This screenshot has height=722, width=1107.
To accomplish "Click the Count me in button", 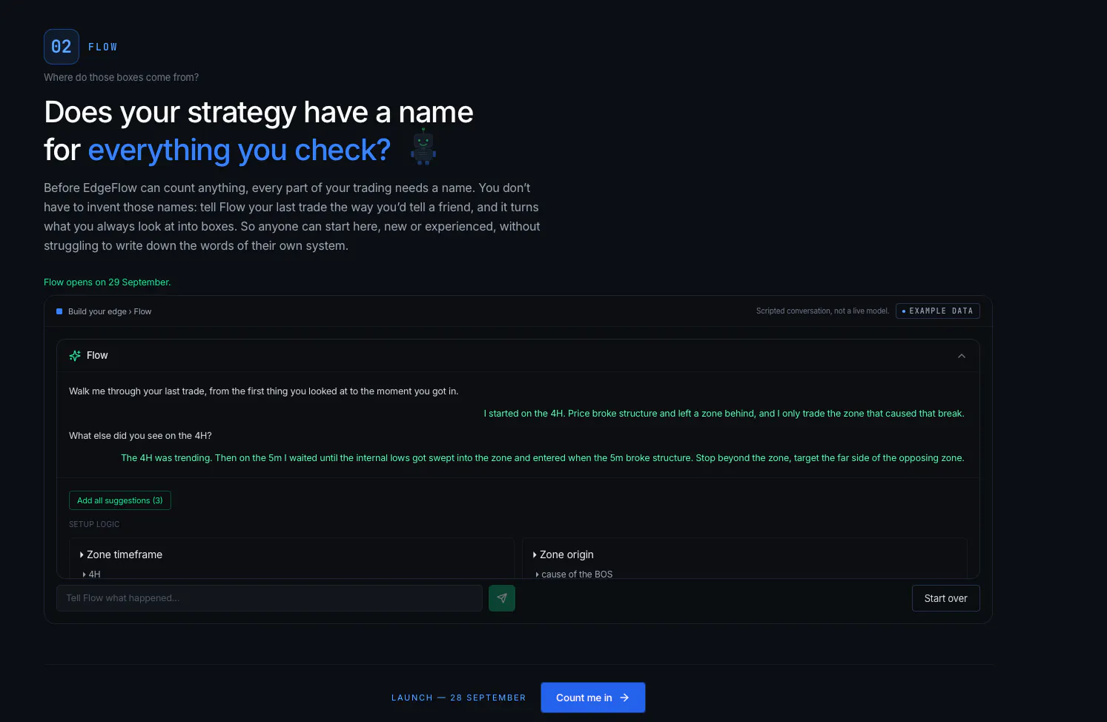I will point(593,698).
